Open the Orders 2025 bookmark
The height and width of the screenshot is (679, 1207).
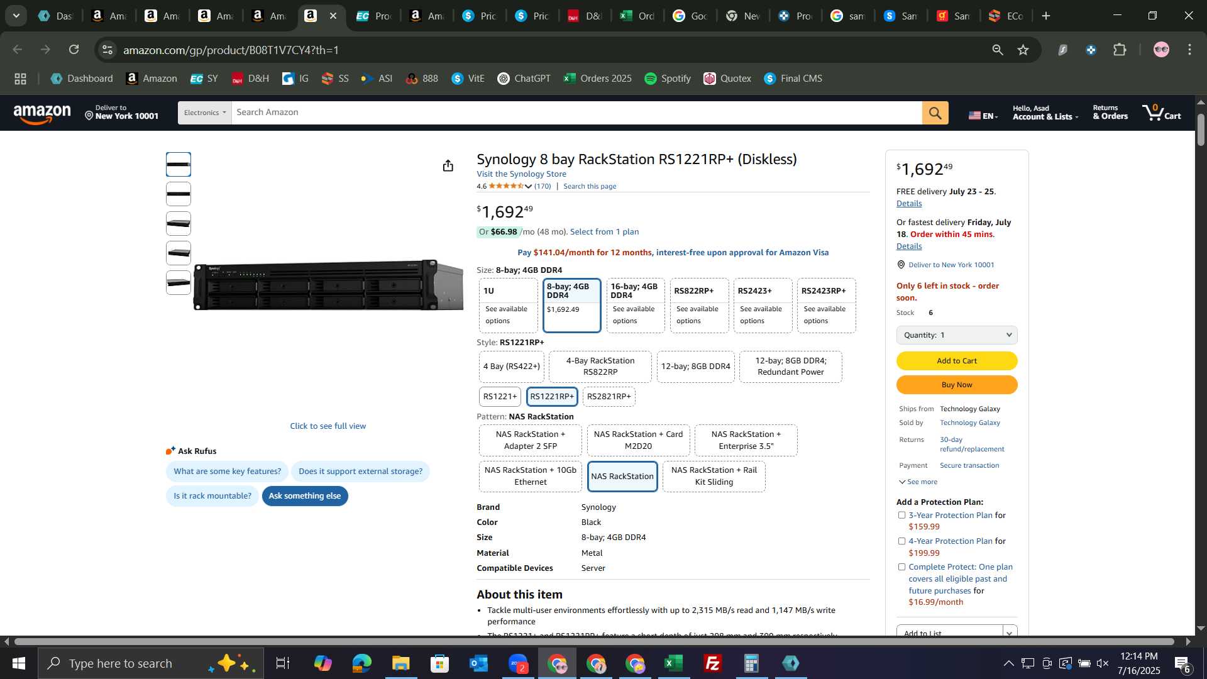tap(597, 79)
